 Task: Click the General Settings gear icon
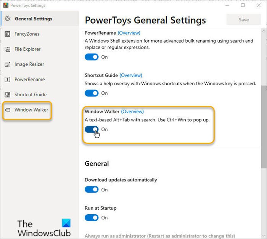coord(8,18)
